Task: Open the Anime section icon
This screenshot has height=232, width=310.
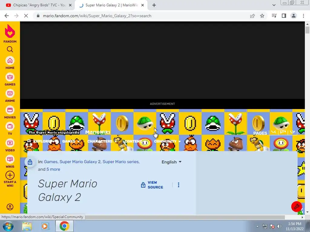Action: coord(10,94)
